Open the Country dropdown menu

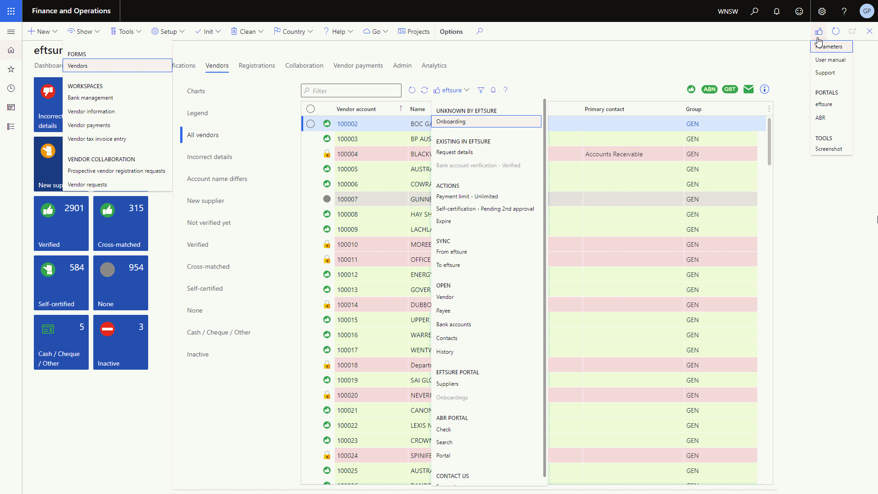pos(293,32)
